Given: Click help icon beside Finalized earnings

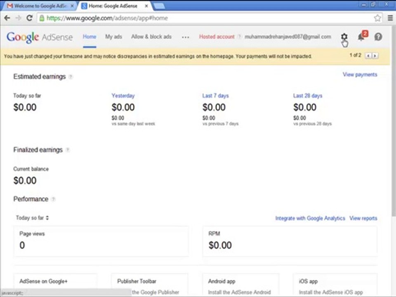Looking at the screenshot, I should point(68,150).
